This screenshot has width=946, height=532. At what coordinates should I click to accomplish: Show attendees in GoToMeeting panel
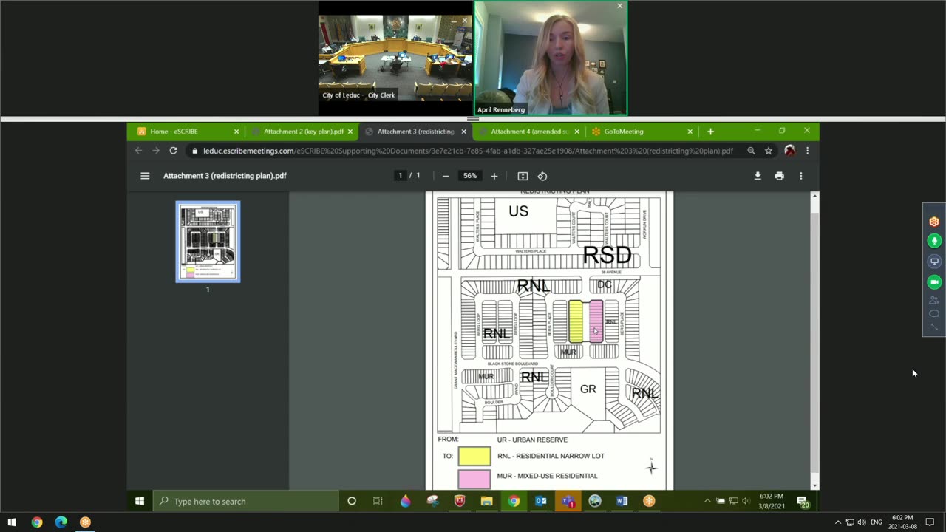934,300
